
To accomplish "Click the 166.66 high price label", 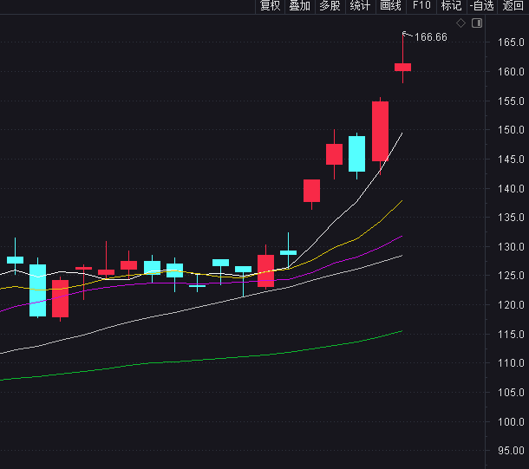I will click(431, 37).
